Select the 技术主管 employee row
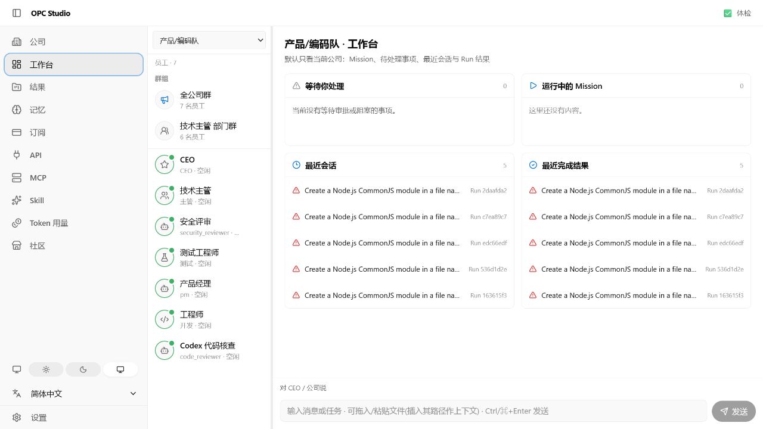This screenshot has height=429, width=763. pyautogui.click(x=209, y=195)
